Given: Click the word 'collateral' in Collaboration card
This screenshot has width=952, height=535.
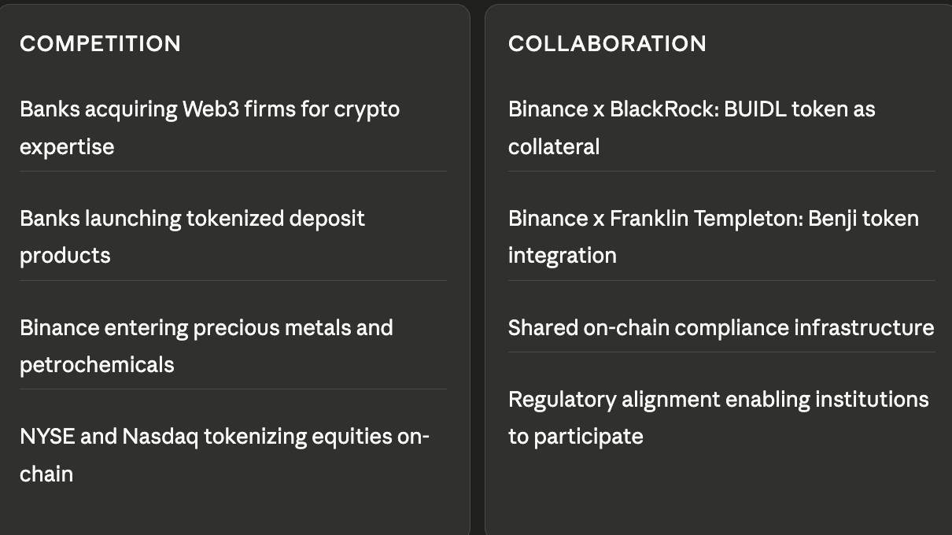Looking at the screenshot, I should tap(554, 147).
